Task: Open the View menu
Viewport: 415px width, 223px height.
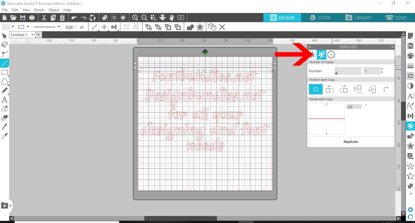Action: [x=26, y=10]
